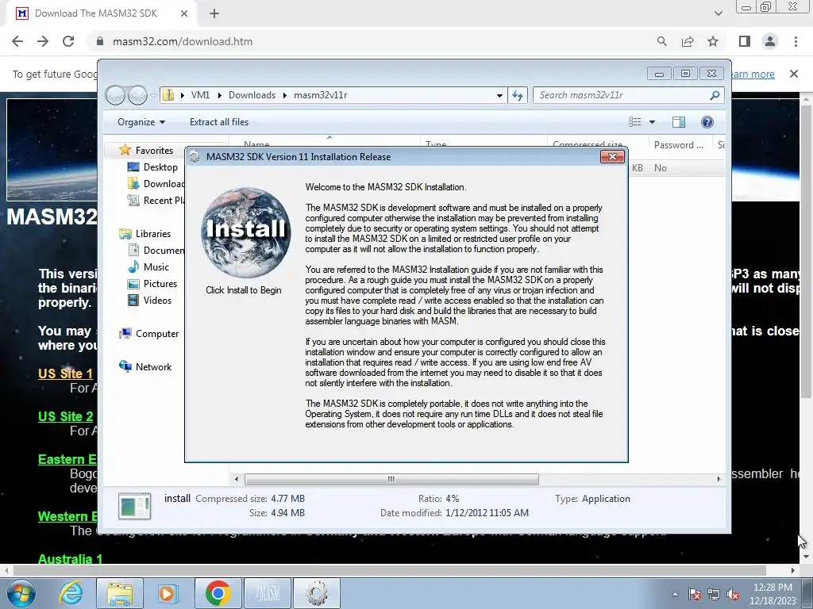Click Extract all files in Explorer toolbar
Viewport: 813px width, 609px height.
tap(219, 122)
